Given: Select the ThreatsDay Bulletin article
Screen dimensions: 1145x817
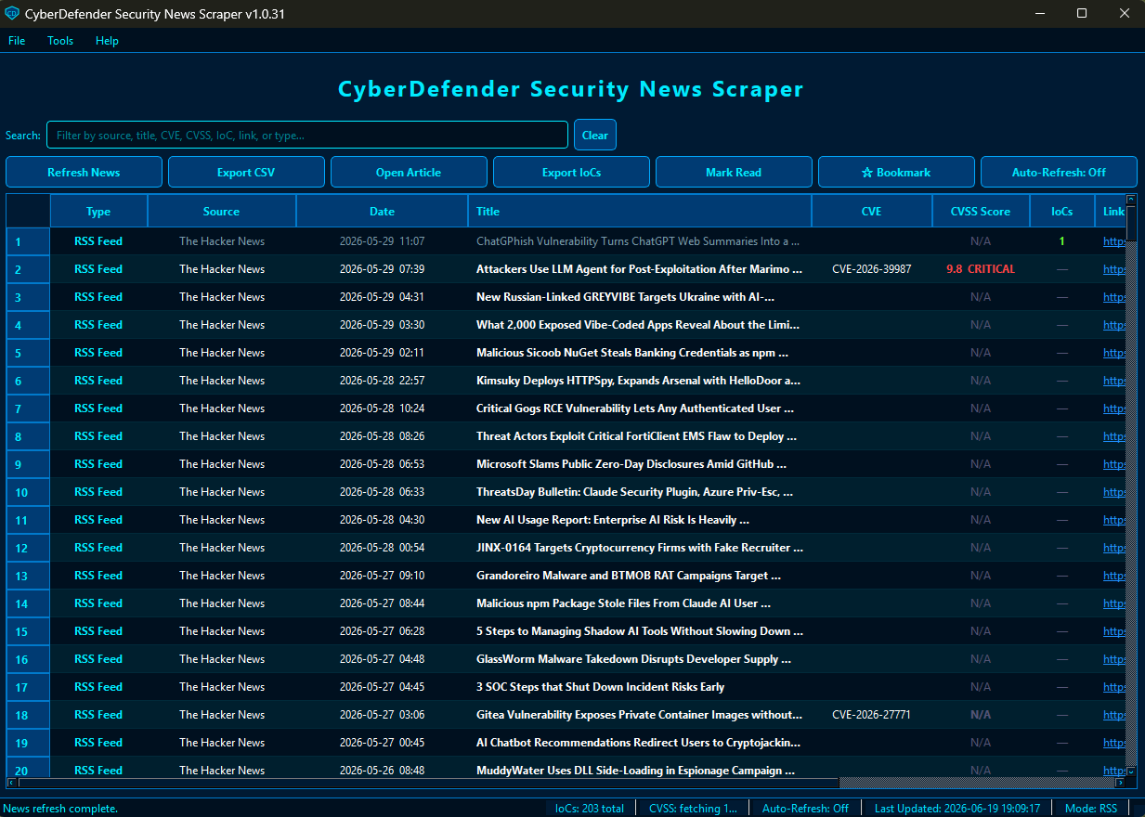Looking at the screenshot, I should (x=634, y=492).
